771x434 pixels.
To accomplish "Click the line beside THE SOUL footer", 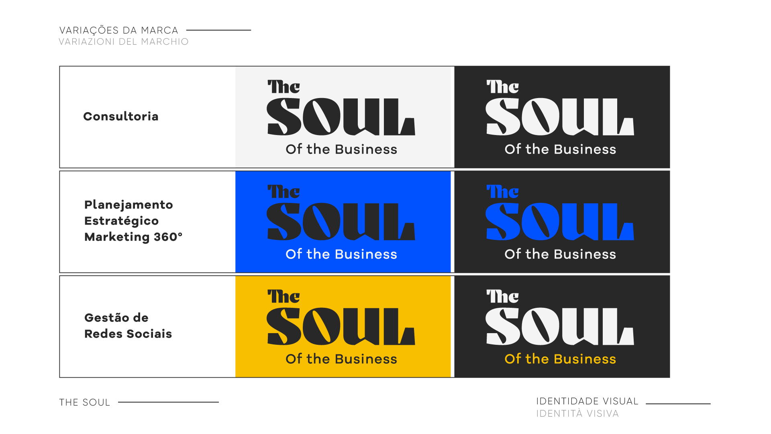I will (169, 402).
